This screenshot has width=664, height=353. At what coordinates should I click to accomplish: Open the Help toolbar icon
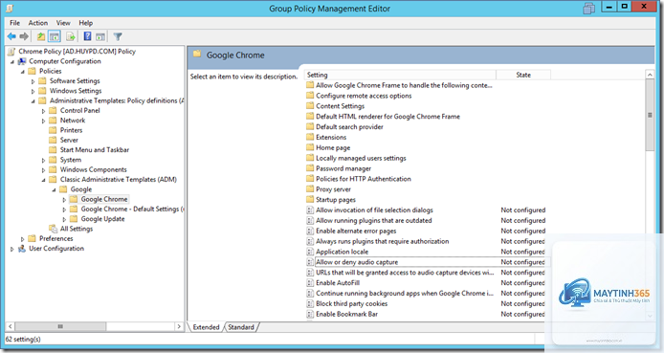coord(87,36)
